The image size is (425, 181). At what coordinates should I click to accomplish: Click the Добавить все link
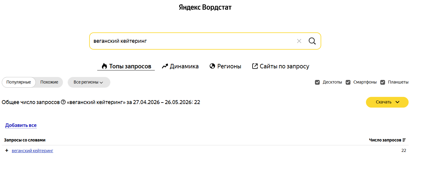pos(21,125)
